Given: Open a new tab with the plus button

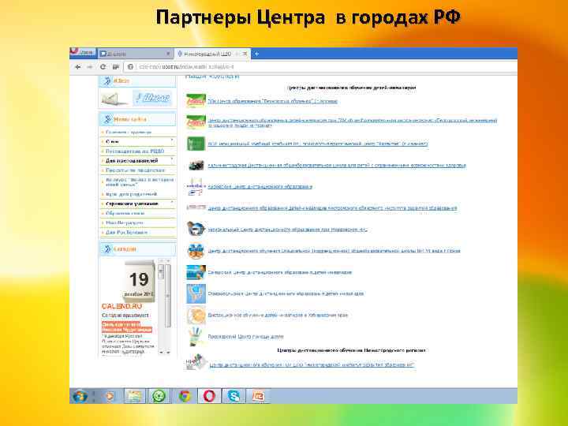Looking at the screenshot, I should coord(256,54).
